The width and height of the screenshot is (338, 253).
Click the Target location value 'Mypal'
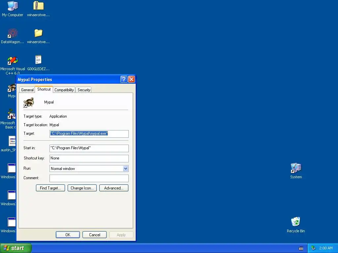tap(54, 125)
